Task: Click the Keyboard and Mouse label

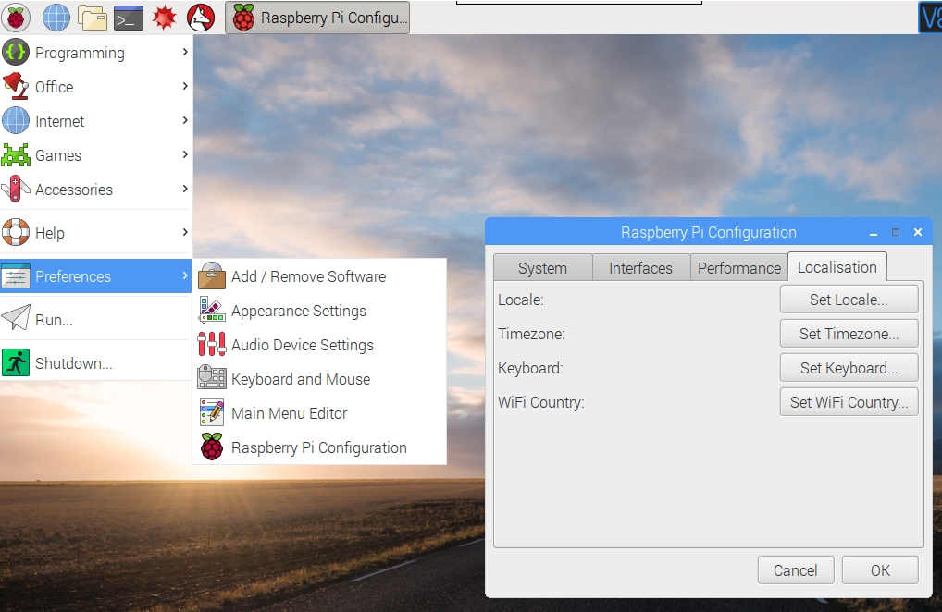Action: (301, 379)
